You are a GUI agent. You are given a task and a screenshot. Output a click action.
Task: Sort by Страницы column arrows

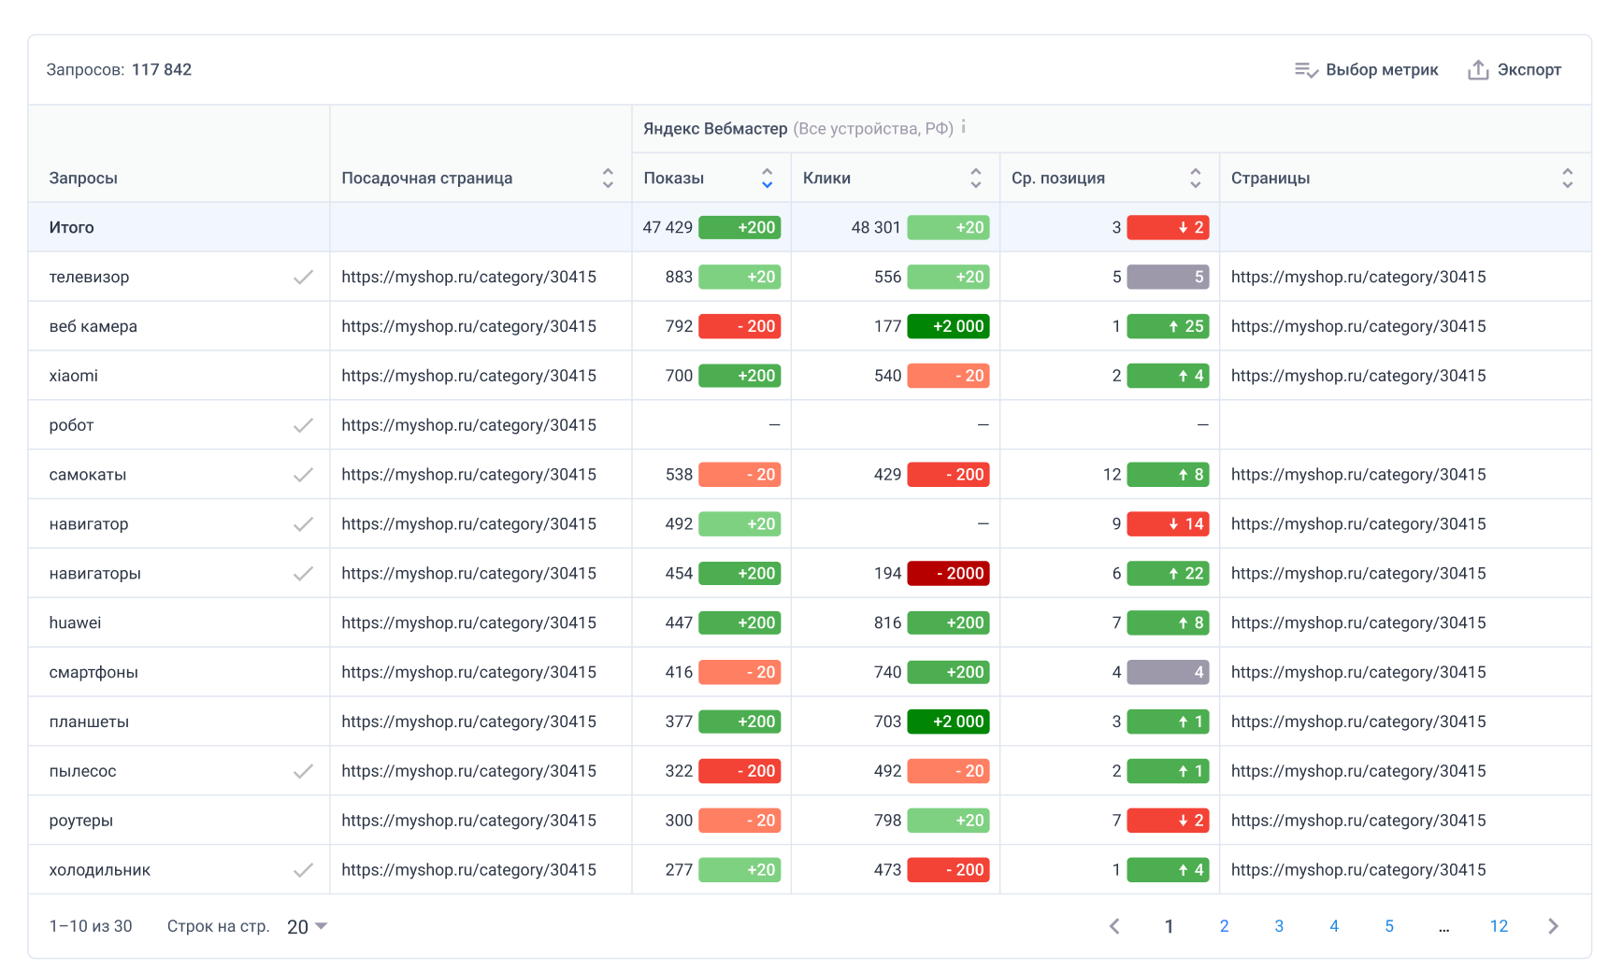(x=1567, y=178)
